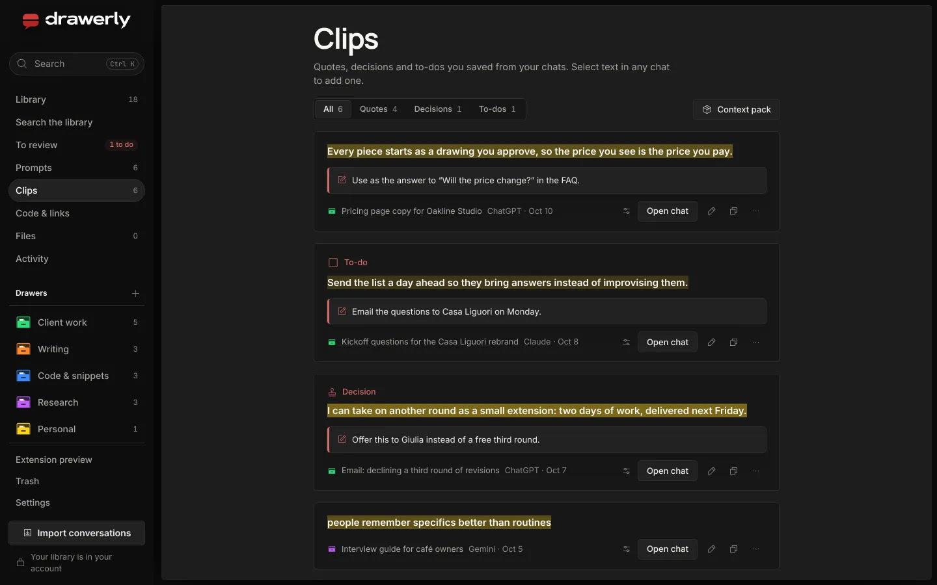Image resolution: width=937 pixels, height=585 pixels.
Task: Click the drawerly logo
Action: coord(76,21)
